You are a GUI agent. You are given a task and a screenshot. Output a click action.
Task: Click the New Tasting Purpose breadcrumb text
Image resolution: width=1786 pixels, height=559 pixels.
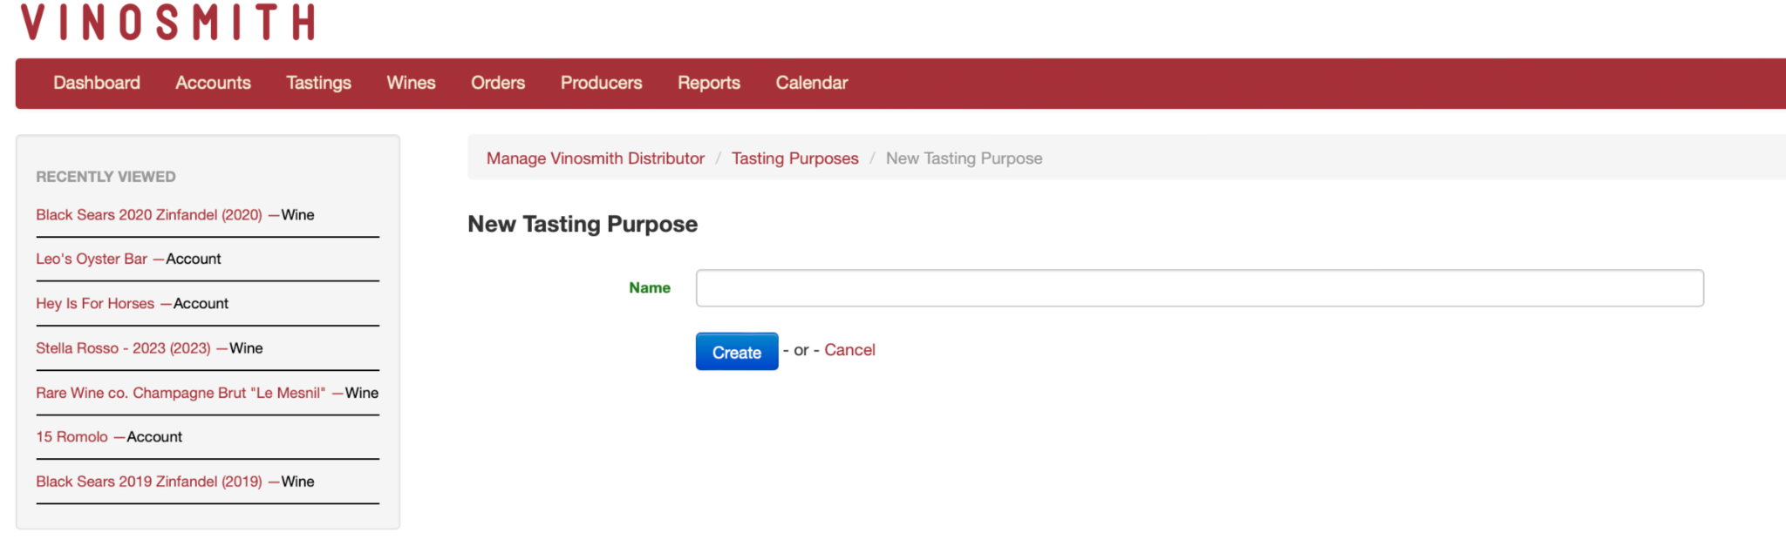[965, 158]
